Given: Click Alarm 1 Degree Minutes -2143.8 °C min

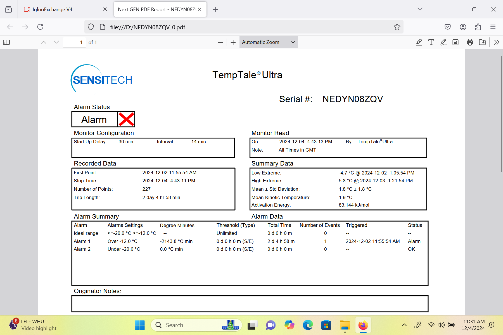Looking at the screenshot, I should (x=176, y=241).
